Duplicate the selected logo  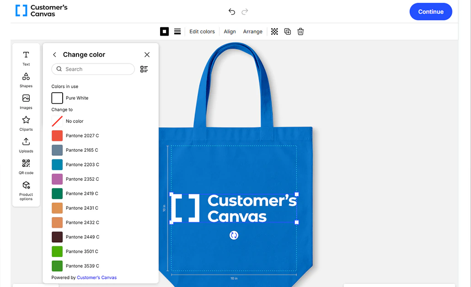pyautogui.click(x=288, y=32)
